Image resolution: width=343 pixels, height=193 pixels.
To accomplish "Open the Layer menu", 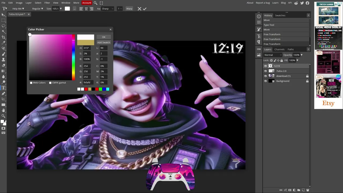I will coord(28,3).
